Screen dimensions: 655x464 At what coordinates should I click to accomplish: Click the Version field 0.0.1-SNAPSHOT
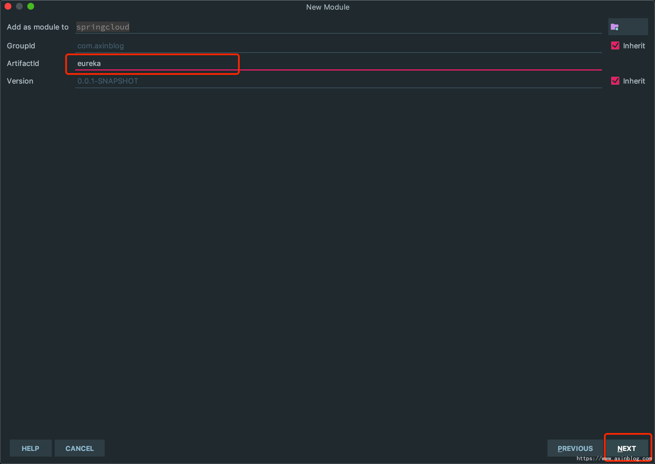338,81
